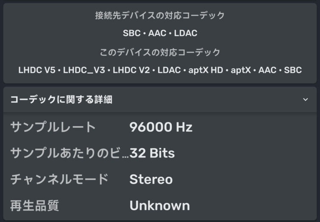Click SBC at the end of this device's codecs
Screen dimensions: 320x222
coord(293,70)
